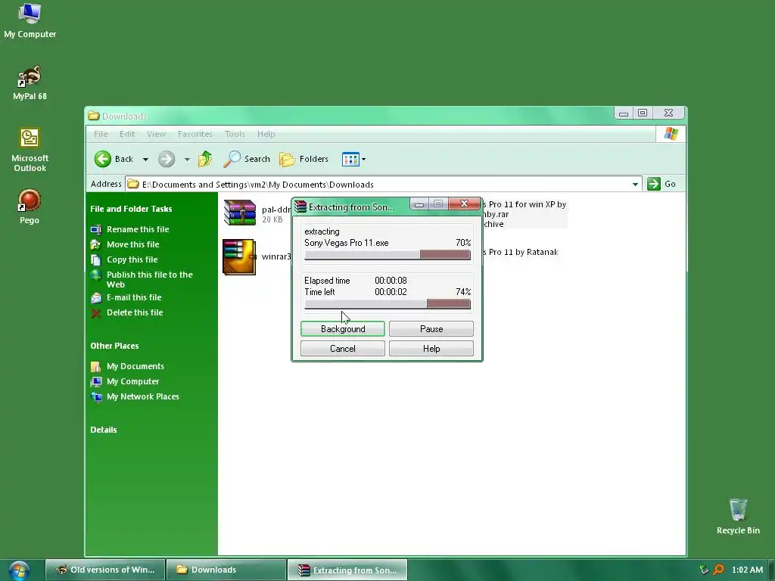The image size is (775, 581).
Task: Switch to Old versions of Win... taskbar button
Action: [105, 570]
